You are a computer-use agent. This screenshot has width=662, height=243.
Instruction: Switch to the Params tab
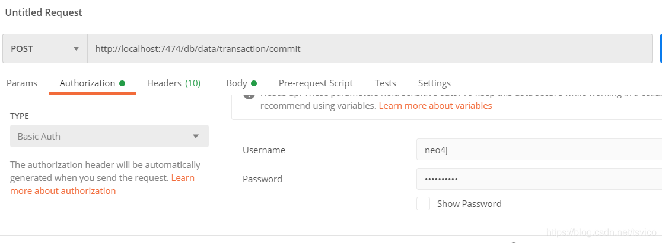point(22,83)
